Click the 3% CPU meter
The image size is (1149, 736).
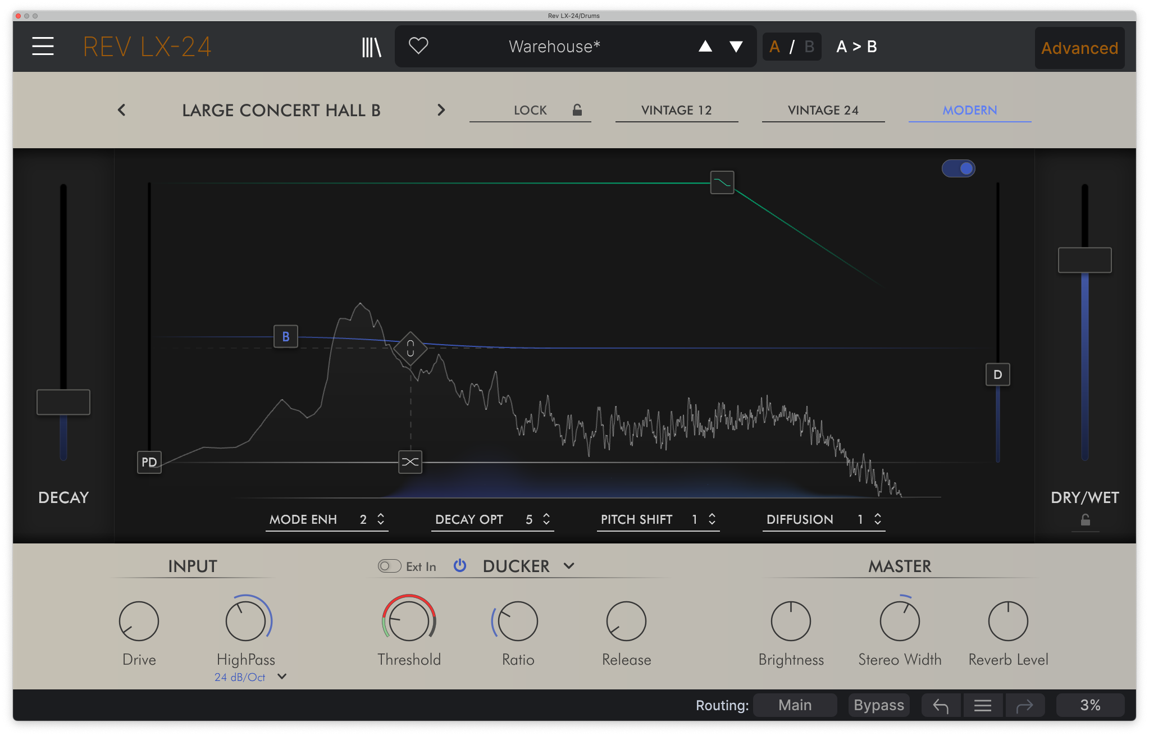pos(1090,705)
